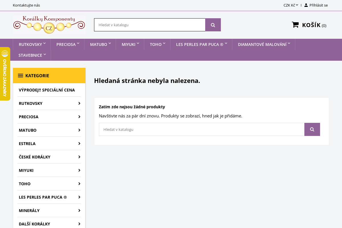Image resolution: width=342 pixels, height=228 pixels.
Task: Click the hamburger icon next to Kategorie
Action: [21, 76]
